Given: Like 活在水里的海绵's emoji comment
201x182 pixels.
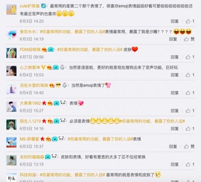Looking at the screenshot, I should (188, 93).
